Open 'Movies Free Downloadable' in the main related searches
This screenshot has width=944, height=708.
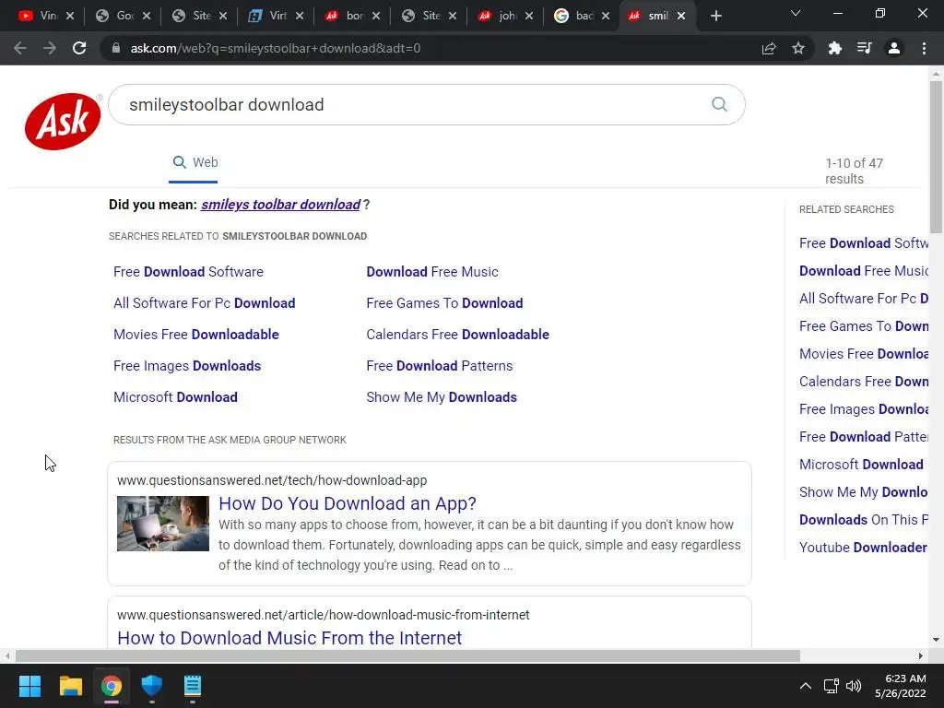[x=195, y=334]
